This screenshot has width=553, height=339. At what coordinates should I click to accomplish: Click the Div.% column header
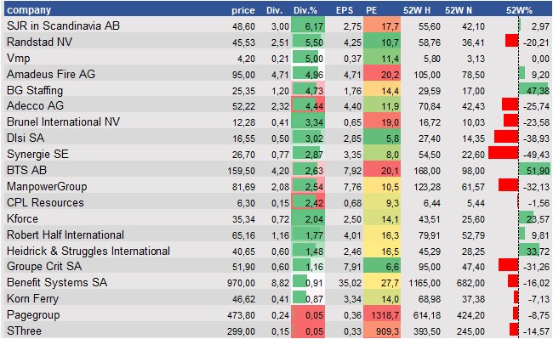(x=305, y=10)
